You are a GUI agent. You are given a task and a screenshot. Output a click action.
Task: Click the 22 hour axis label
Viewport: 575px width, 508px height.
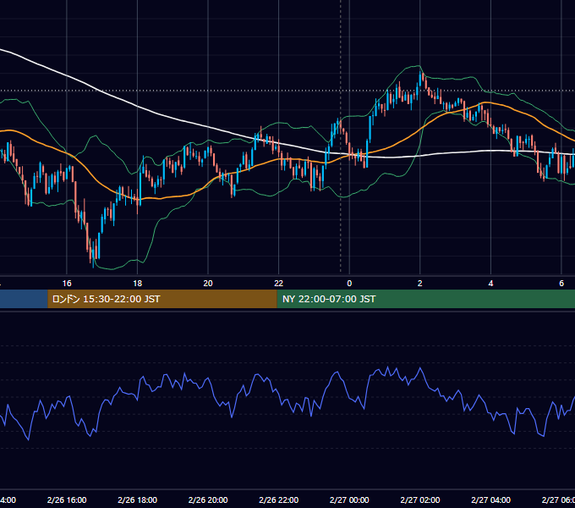279,284
